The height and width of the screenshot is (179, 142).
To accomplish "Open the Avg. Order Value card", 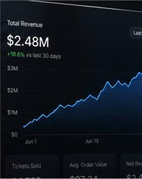I will pos(89,166).
